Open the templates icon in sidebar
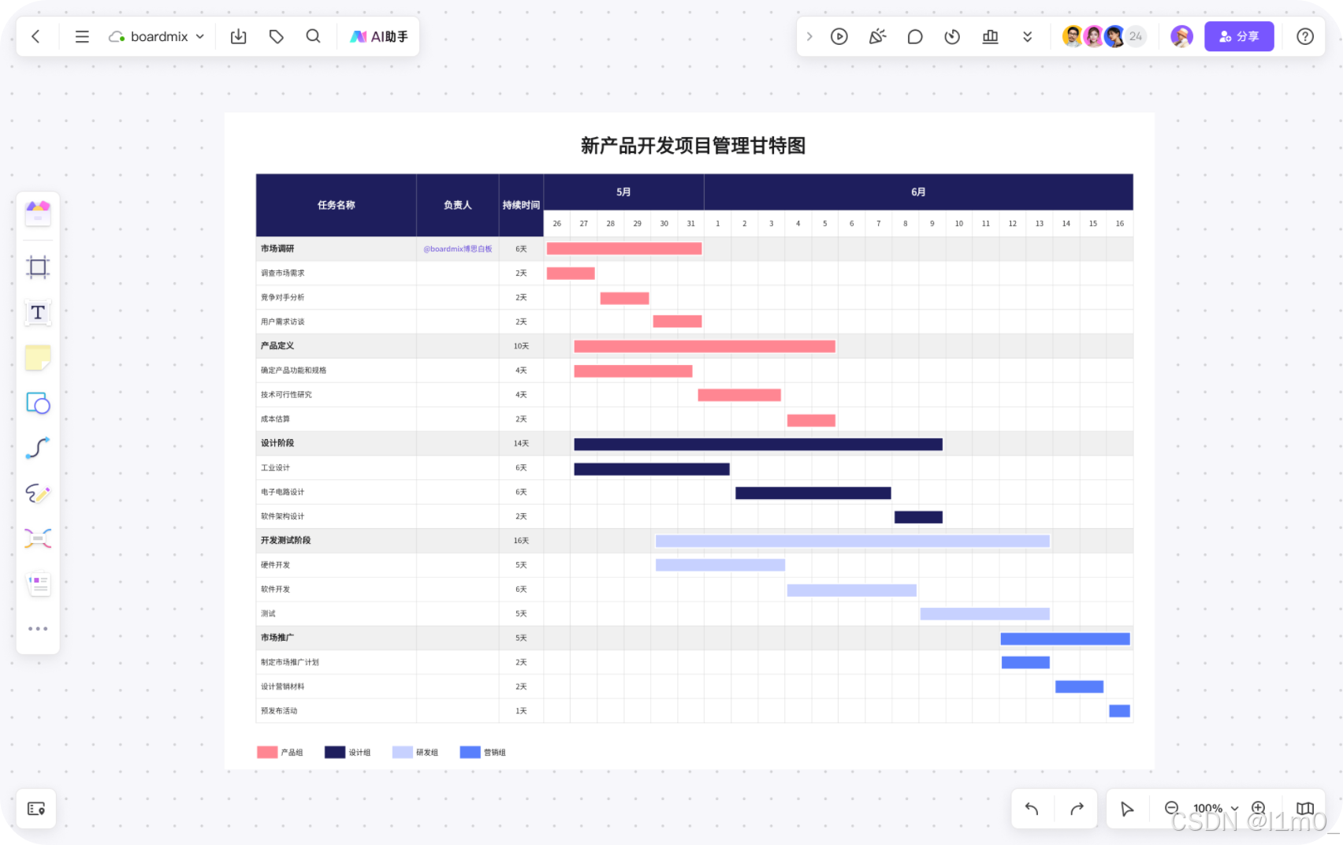The width and height of the screenshot is (1343, 845). click(x=38, y=213)
